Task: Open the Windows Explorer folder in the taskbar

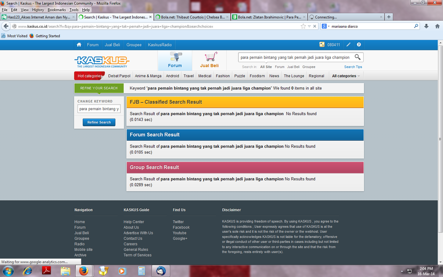Action: tap(65, 271)
